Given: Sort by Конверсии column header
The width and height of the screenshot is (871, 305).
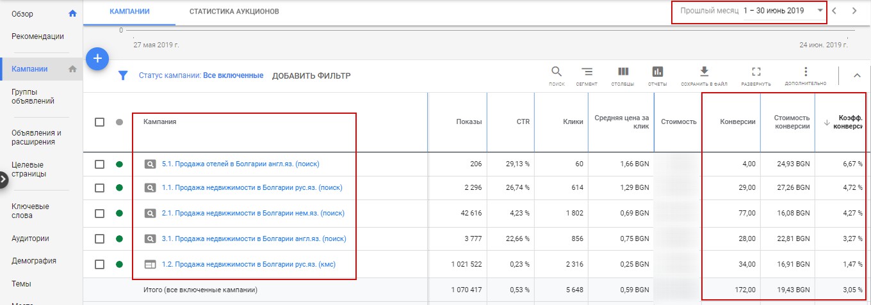Looking at the screenshot, I should (738, 121).
